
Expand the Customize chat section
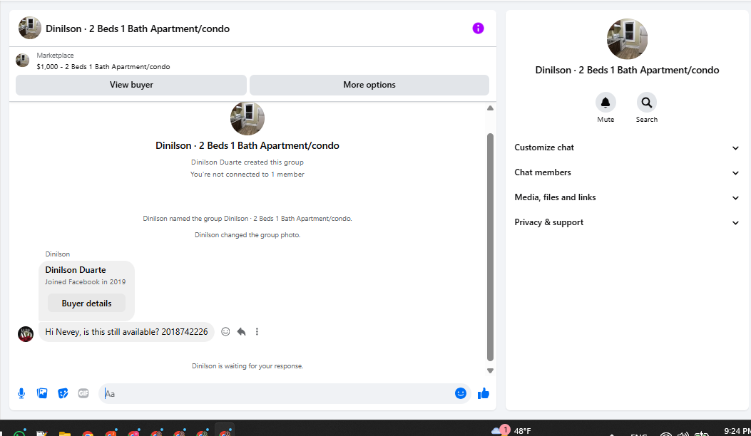626,147
